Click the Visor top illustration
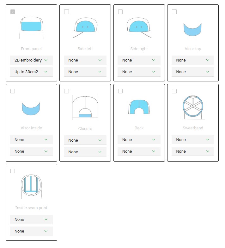225x248 pixels. click(193, 29)
